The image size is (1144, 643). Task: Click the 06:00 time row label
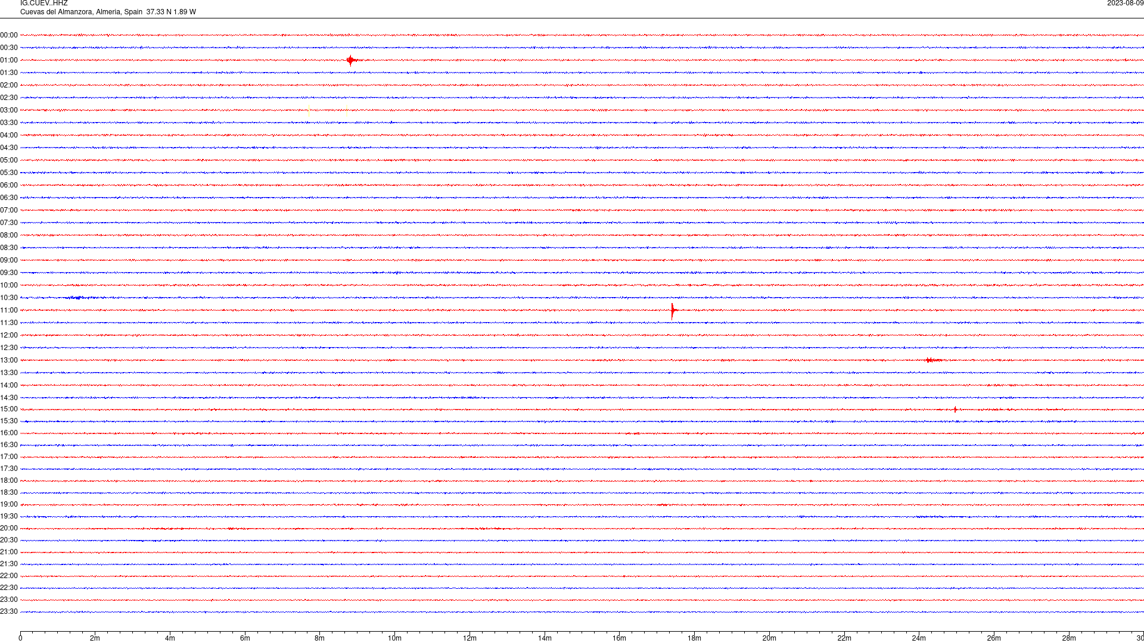(9, 185)
